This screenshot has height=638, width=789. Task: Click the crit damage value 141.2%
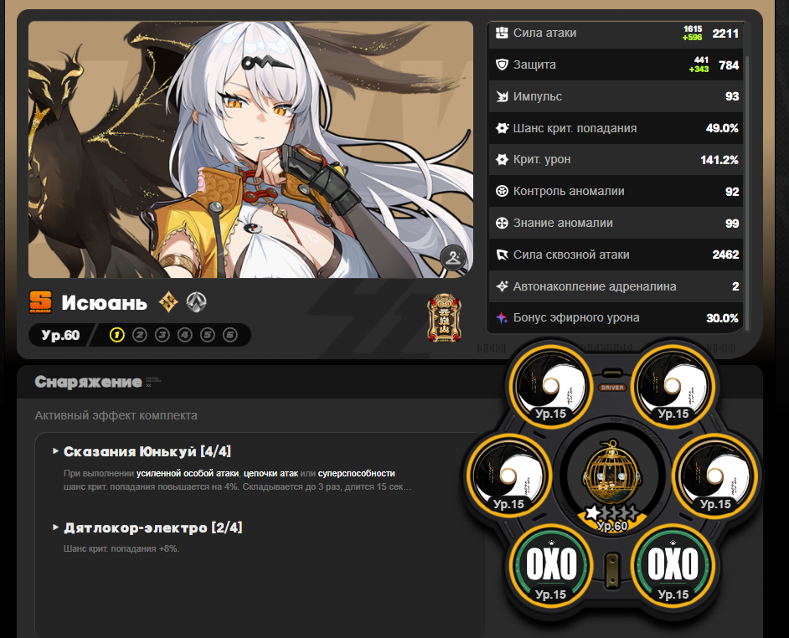[x=719, y=160]
